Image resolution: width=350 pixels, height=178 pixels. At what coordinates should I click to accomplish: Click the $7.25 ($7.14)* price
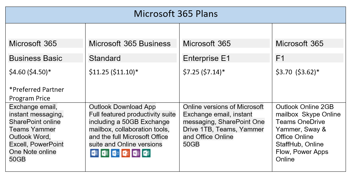click(204, 72)
